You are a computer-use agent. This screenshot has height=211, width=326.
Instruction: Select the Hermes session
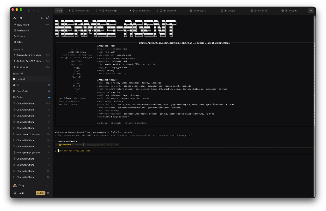click(32, 79)
